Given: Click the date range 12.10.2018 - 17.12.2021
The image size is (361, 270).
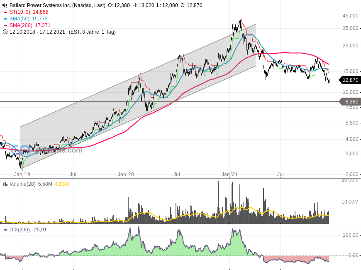Looking at the screenshot, I should (x=37, y=32).
